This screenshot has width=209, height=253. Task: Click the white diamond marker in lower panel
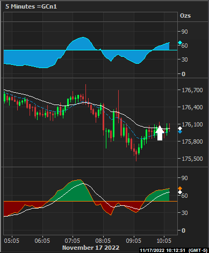pos(180,192)
